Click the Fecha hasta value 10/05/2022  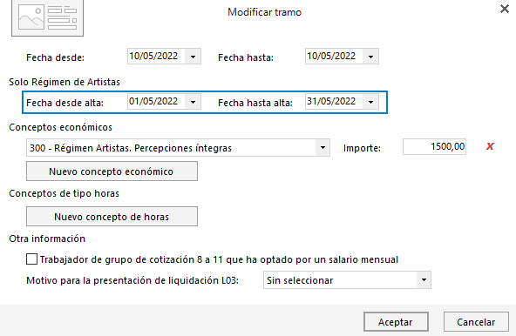click(x=331, y=57)
